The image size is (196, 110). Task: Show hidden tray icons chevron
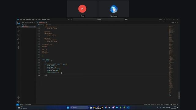(x=158, y=108)
